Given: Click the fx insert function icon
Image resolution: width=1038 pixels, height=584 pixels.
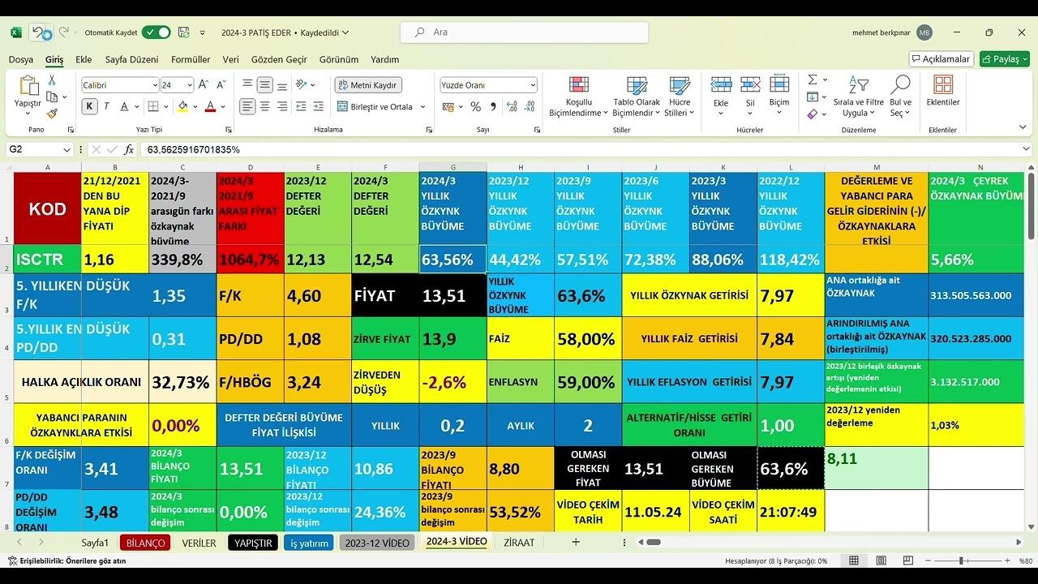Looking at the screenshot, I should tap(129, 149).
